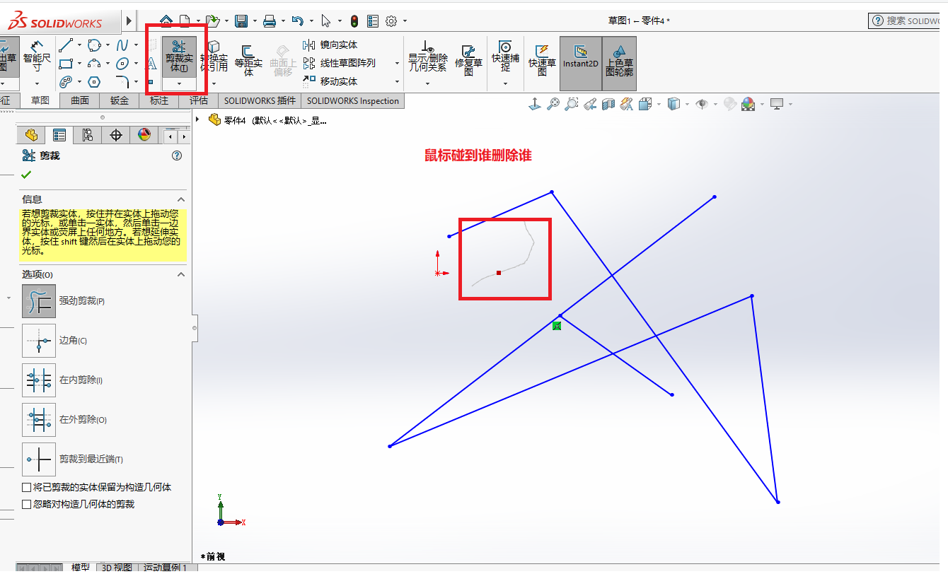Image resolution: width=948 pixels, height=574 pixels.
Task: Enable keeping trimmed entities as construction geometry
Action: [27, 487]
